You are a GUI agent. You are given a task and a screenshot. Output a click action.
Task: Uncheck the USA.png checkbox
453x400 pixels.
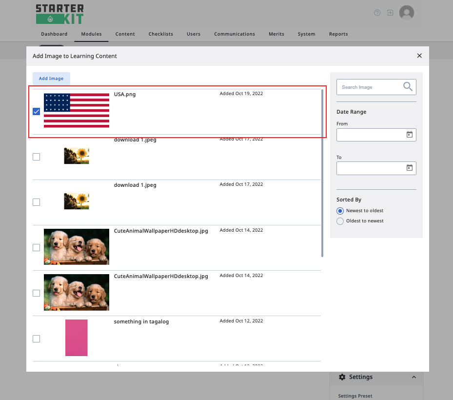coord(37,111)
